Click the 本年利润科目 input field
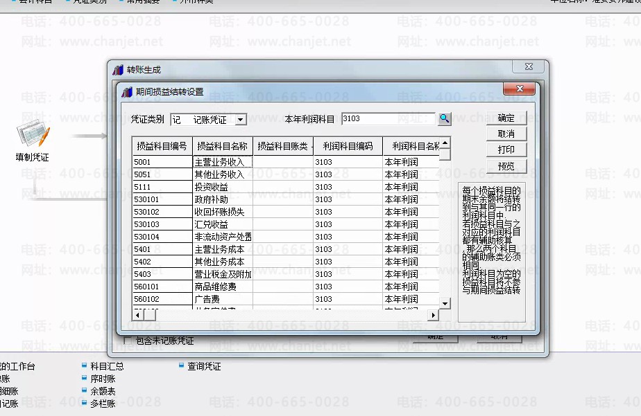The width and height of the screenshot is (641, 416). click(x=387, y=119)
